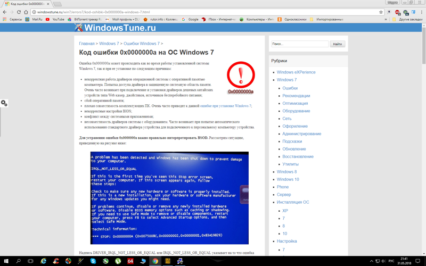Click the blue window extension icon
Viewport: 426px width, 266px height.
[413, 12]
